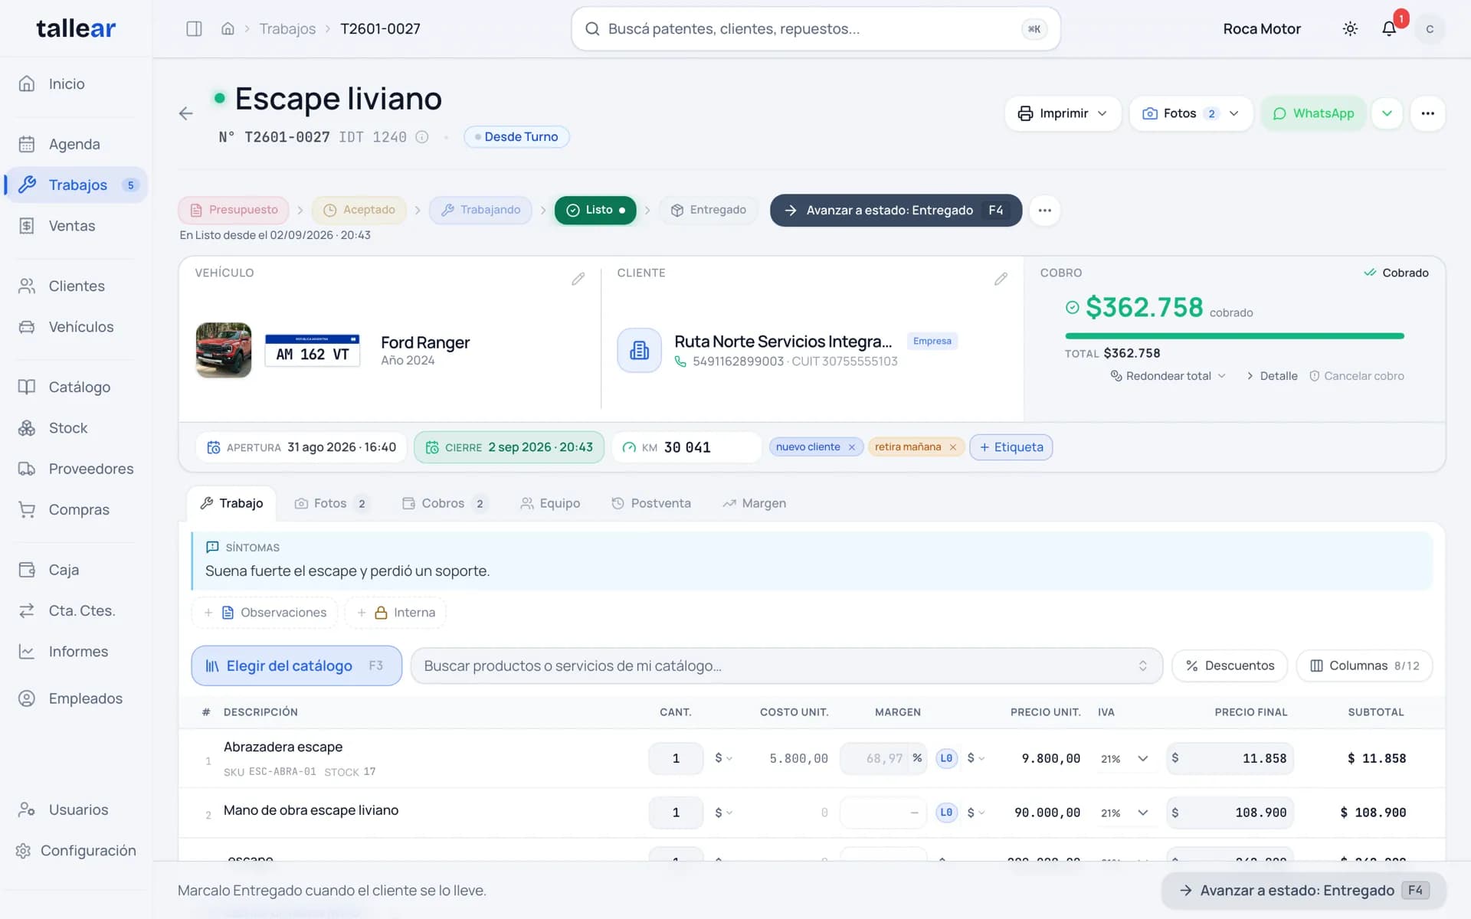Add Observaciones note
The height and width of the screenshot is (919, 1471).
[x=265, y=613]
